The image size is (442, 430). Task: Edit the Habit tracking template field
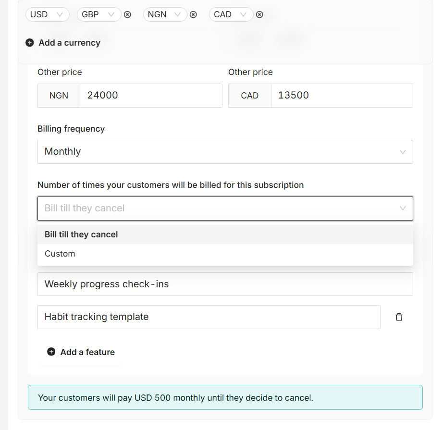(x=209, y=317)
